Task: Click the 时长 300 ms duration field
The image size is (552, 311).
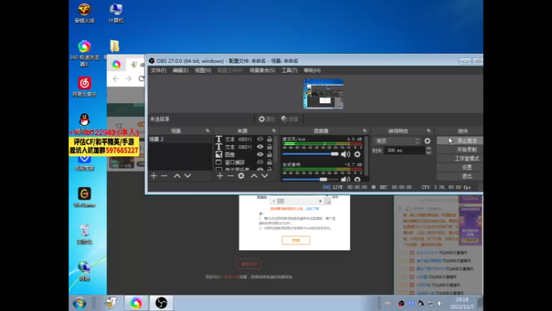Action: (x=405, y=151)
